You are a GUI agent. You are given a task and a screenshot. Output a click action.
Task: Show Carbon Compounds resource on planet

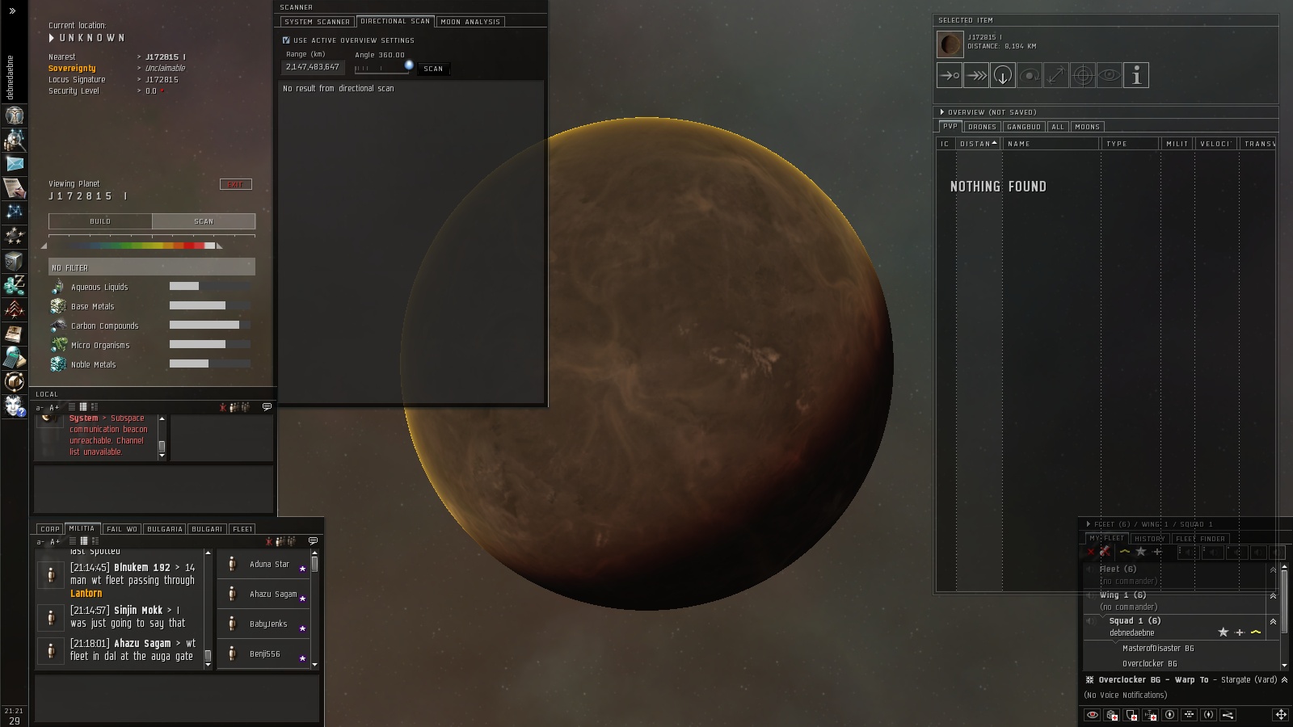[x=152, y=326]
